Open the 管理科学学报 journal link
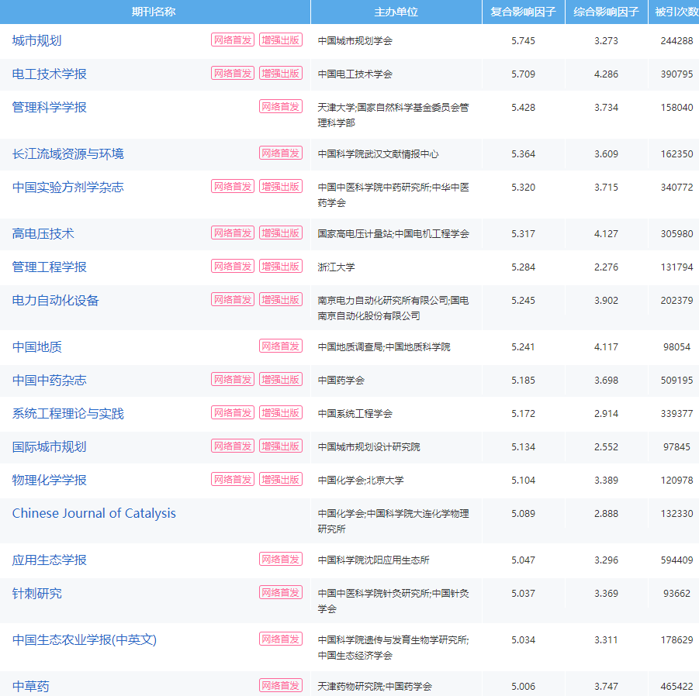This screenshot has height=696, width=699. coord(50,107)
